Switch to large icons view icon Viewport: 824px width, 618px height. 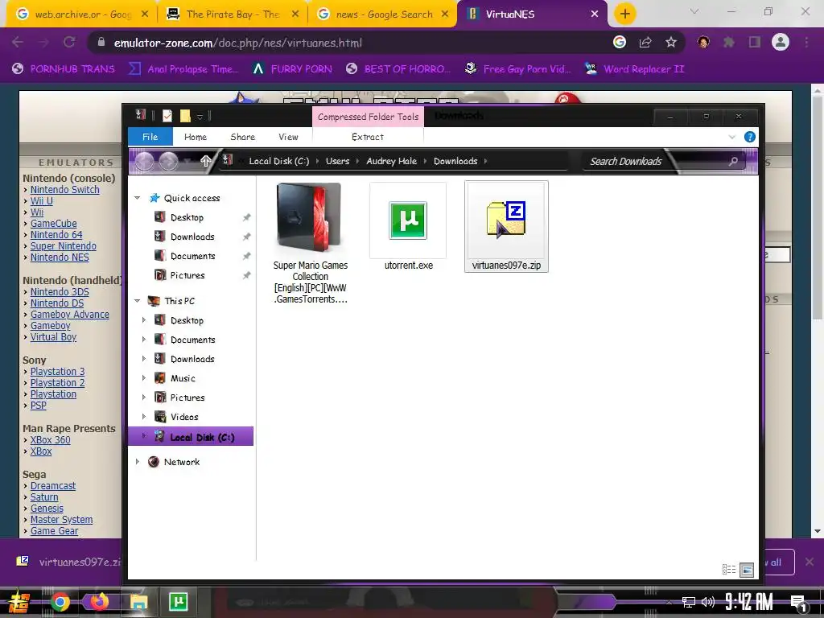pyautogui.click(x=746, y=569)
